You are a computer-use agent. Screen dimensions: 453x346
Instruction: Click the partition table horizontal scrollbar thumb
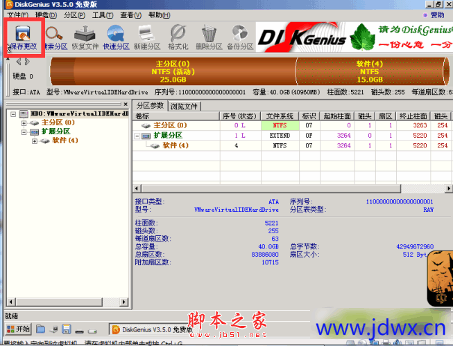pyautogui.click(x=271, y=189)
